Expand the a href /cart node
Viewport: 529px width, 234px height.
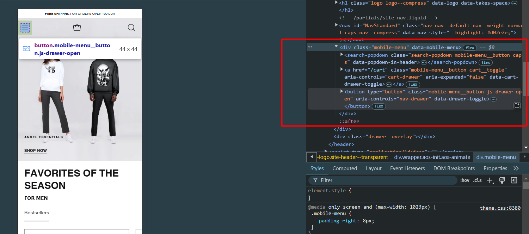pos(342,69)
